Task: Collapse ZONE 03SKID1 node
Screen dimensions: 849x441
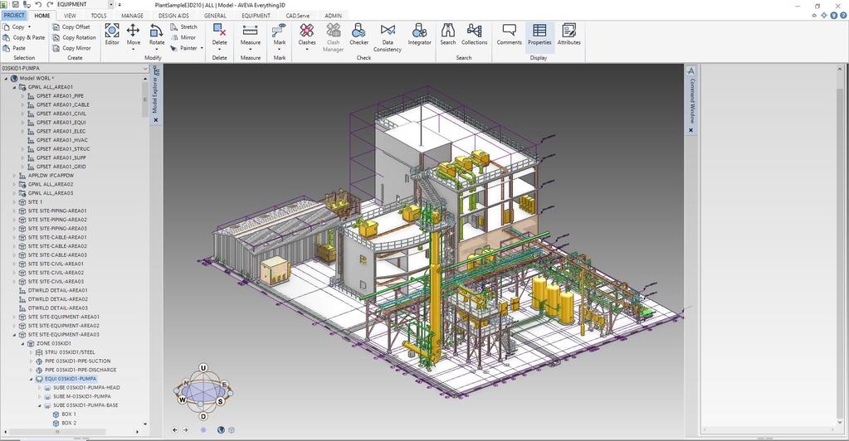Action: pos(22,344)
